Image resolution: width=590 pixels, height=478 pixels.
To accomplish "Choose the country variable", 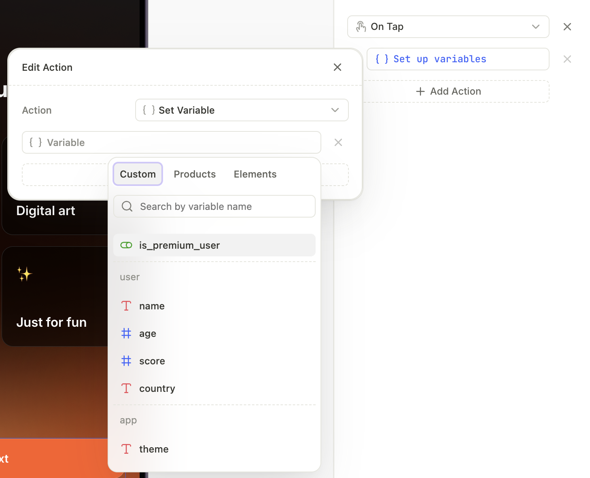I will click(x=214, y=388).
